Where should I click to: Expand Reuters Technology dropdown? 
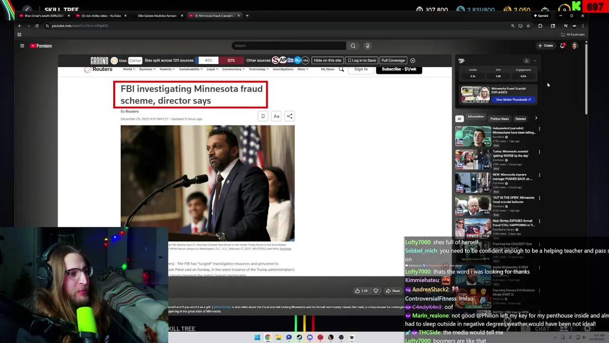coord(258,69)
